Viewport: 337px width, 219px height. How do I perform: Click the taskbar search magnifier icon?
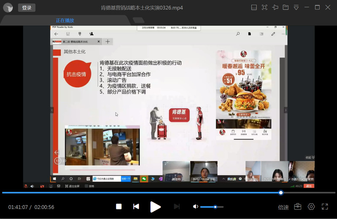click(x=63, y=179)
